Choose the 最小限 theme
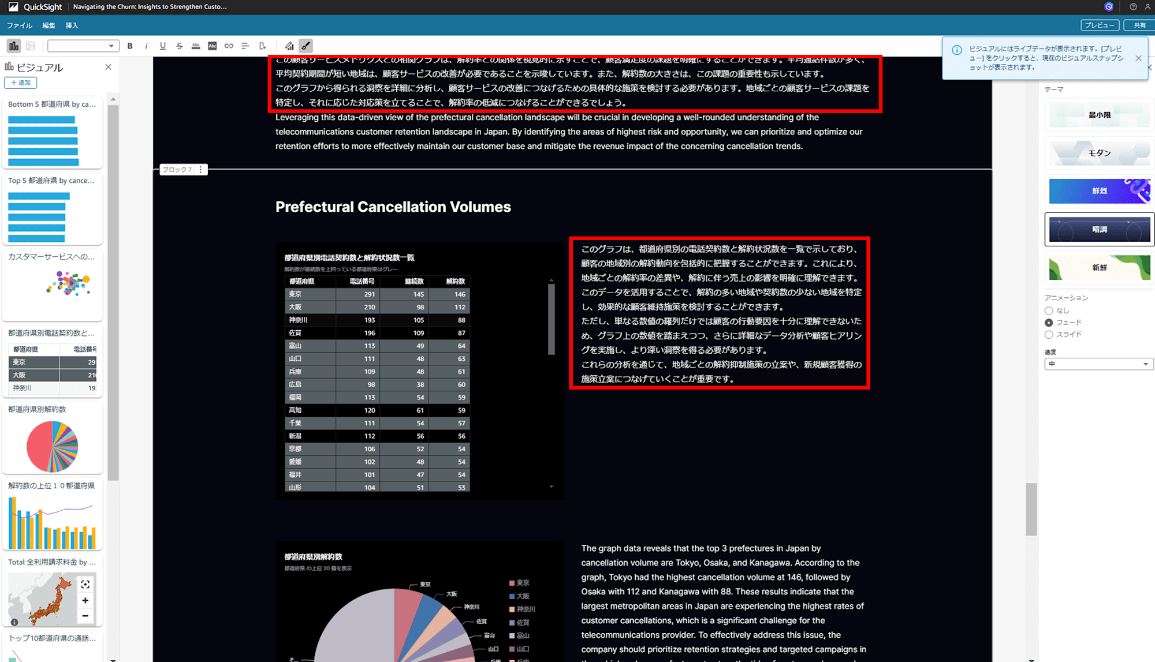Screen dimensions: 1155x662 [1099, 115]
